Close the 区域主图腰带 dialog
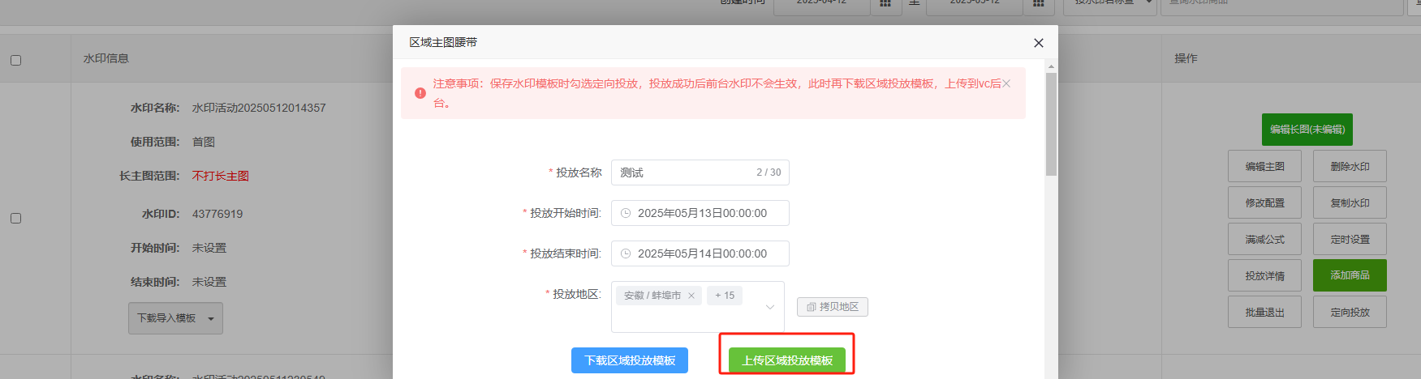This screenshot has height=379, width=1421. (x=1038, y=43)
